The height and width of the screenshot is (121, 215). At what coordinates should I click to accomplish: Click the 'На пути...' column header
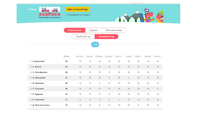(x=80, y=56)
